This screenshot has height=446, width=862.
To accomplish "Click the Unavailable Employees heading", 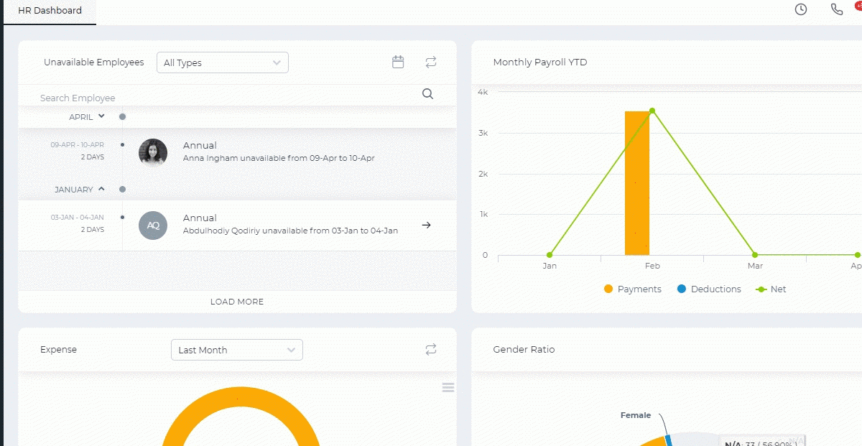I will click(94, 62).
